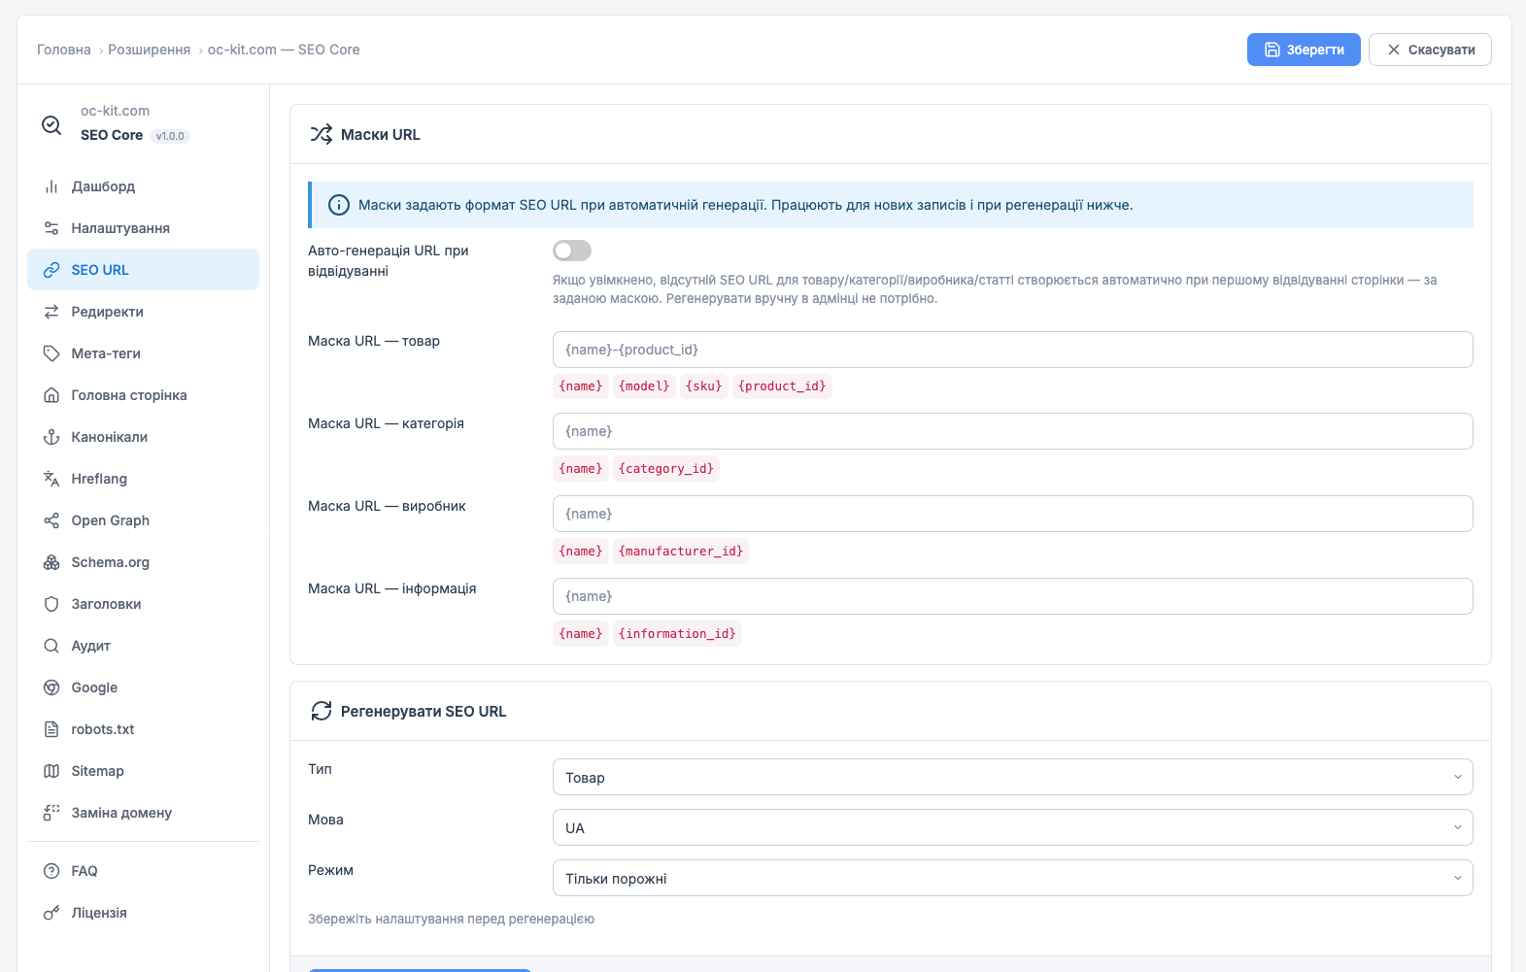Open the Ліцензія sidebar item

144,913
